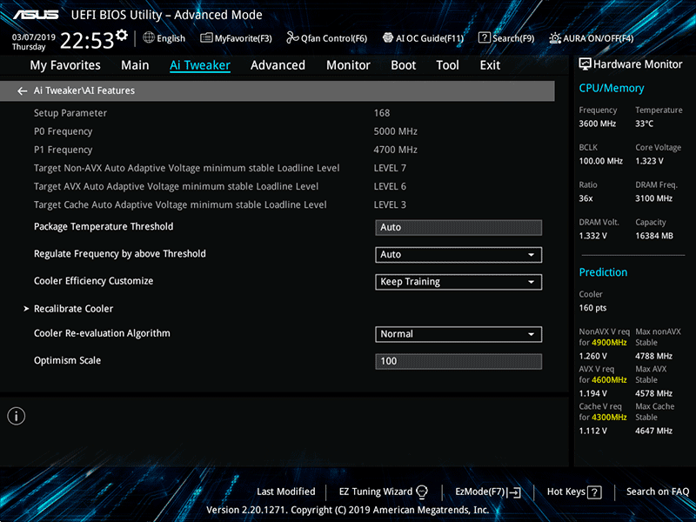Click the 5000 MHz value
696x522 pixels.
[396, 131]
